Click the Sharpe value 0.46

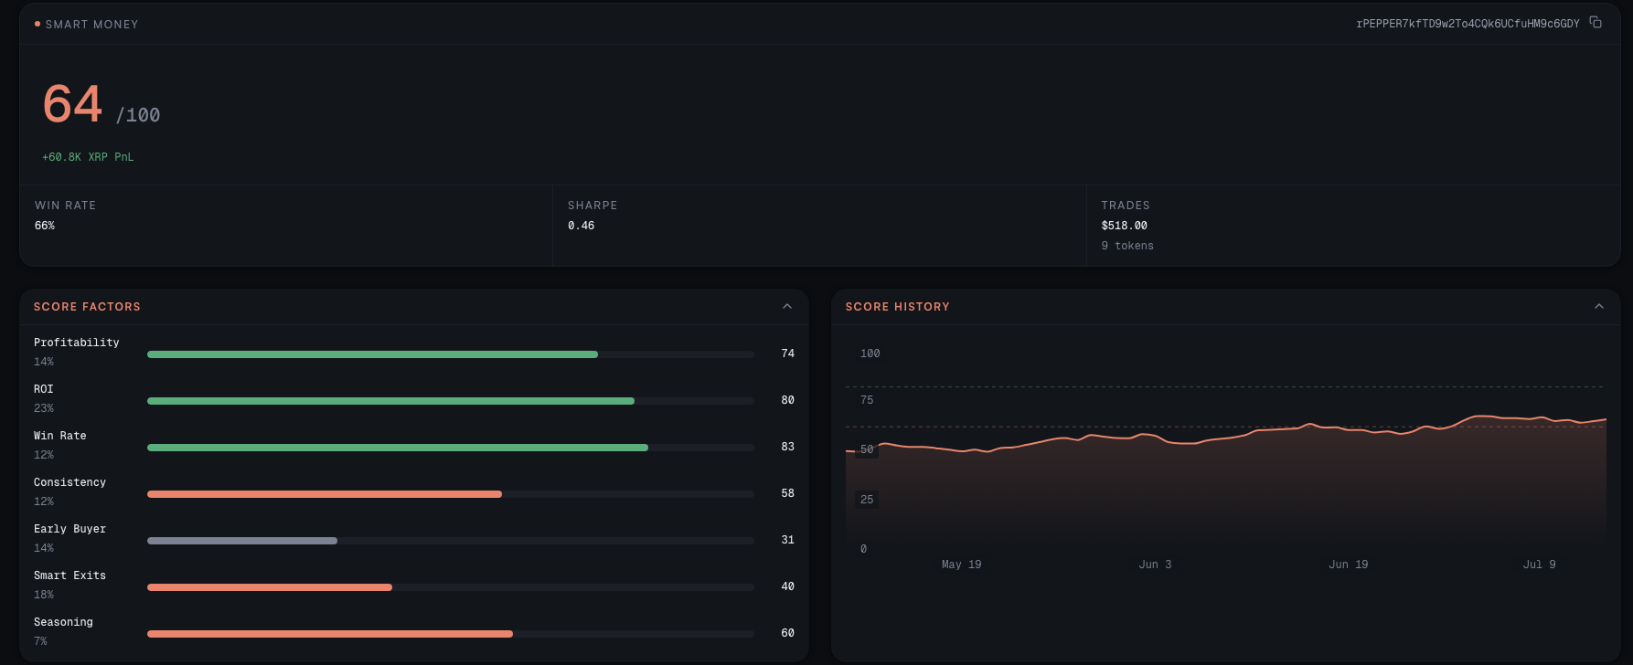(581, 226)
